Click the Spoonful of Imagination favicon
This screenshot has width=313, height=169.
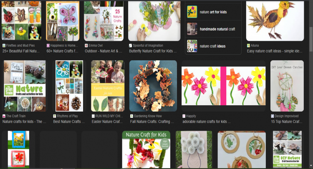(130, 46)
